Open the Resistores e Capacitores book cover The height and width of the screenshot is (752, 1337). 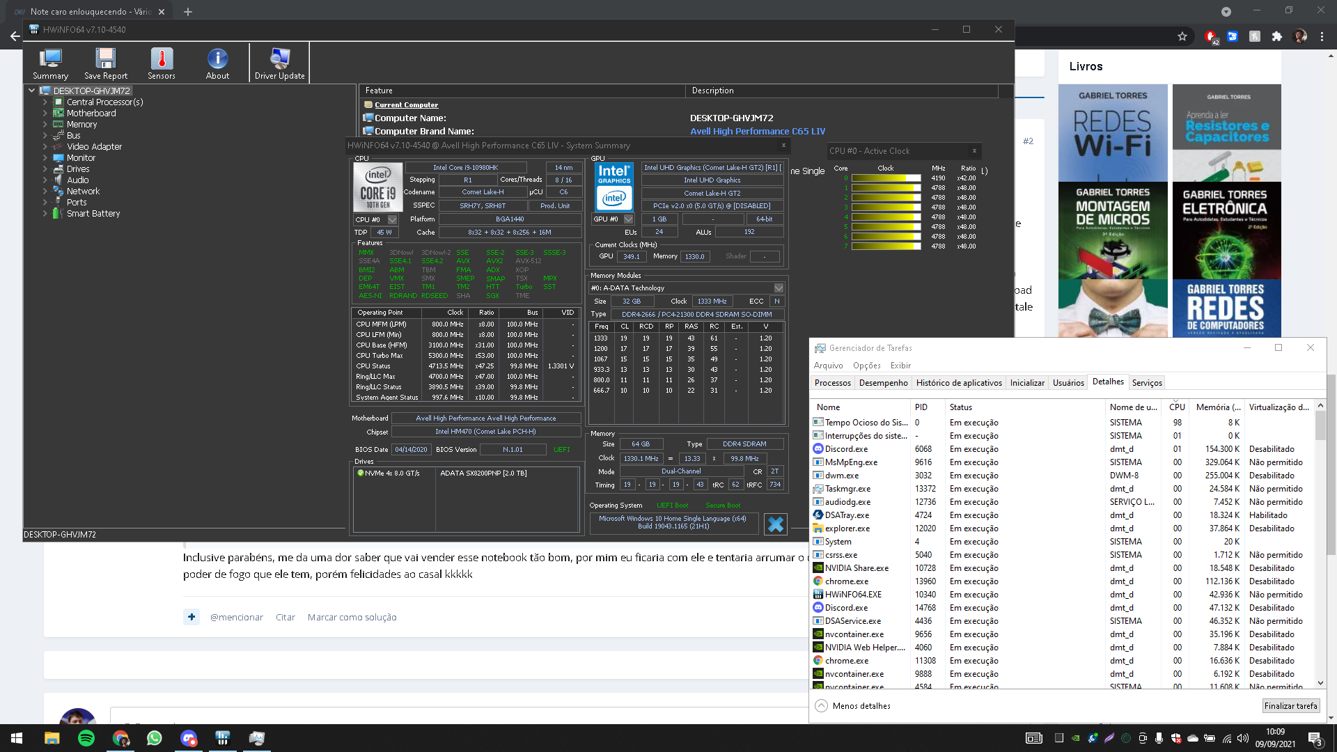point(1227,133)
